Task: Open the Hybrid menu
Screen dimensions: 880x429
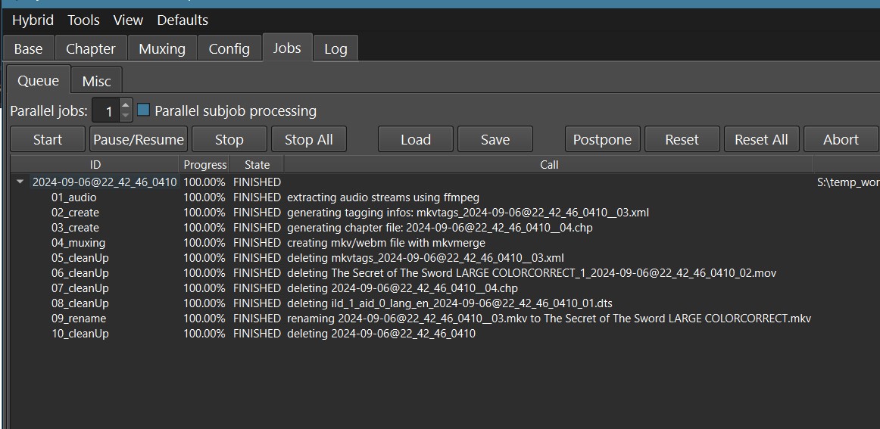Action: tap(33, 20)
